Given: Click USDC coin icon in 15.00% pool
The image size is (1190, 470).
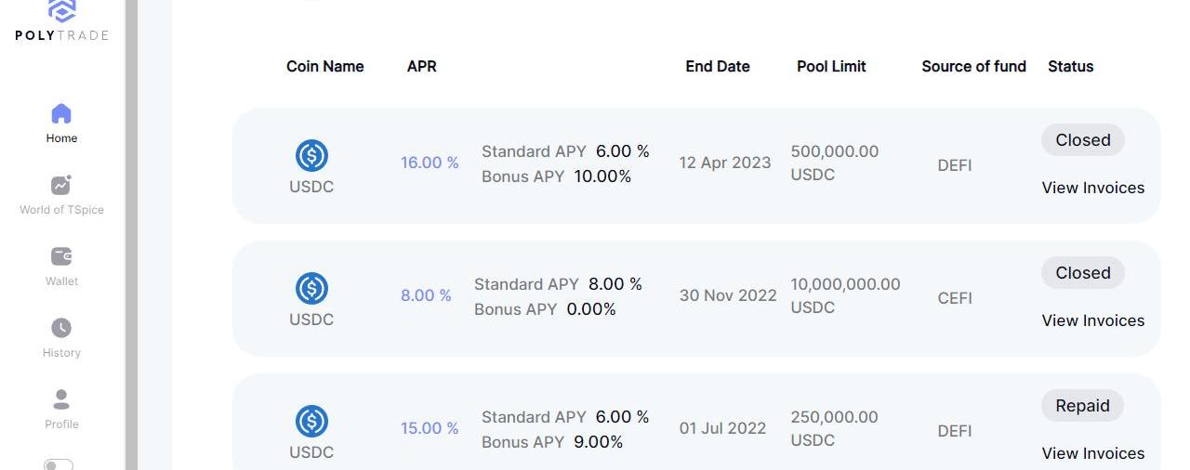Looking at the screenshot, I should [x=311, y=421].
